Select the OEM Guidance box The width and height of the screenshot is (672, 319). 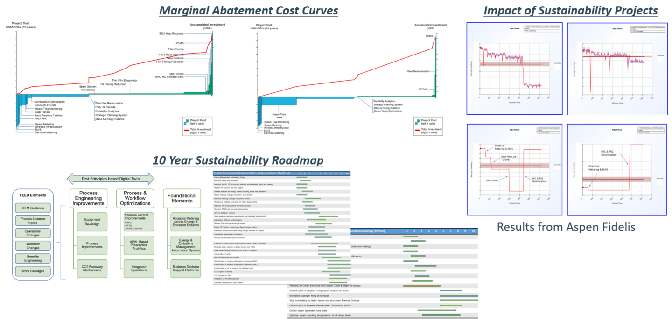(x=33, y=208)
